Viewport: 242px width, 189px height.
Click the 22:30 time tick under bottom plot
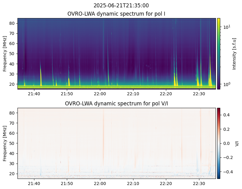pos(199,183)
